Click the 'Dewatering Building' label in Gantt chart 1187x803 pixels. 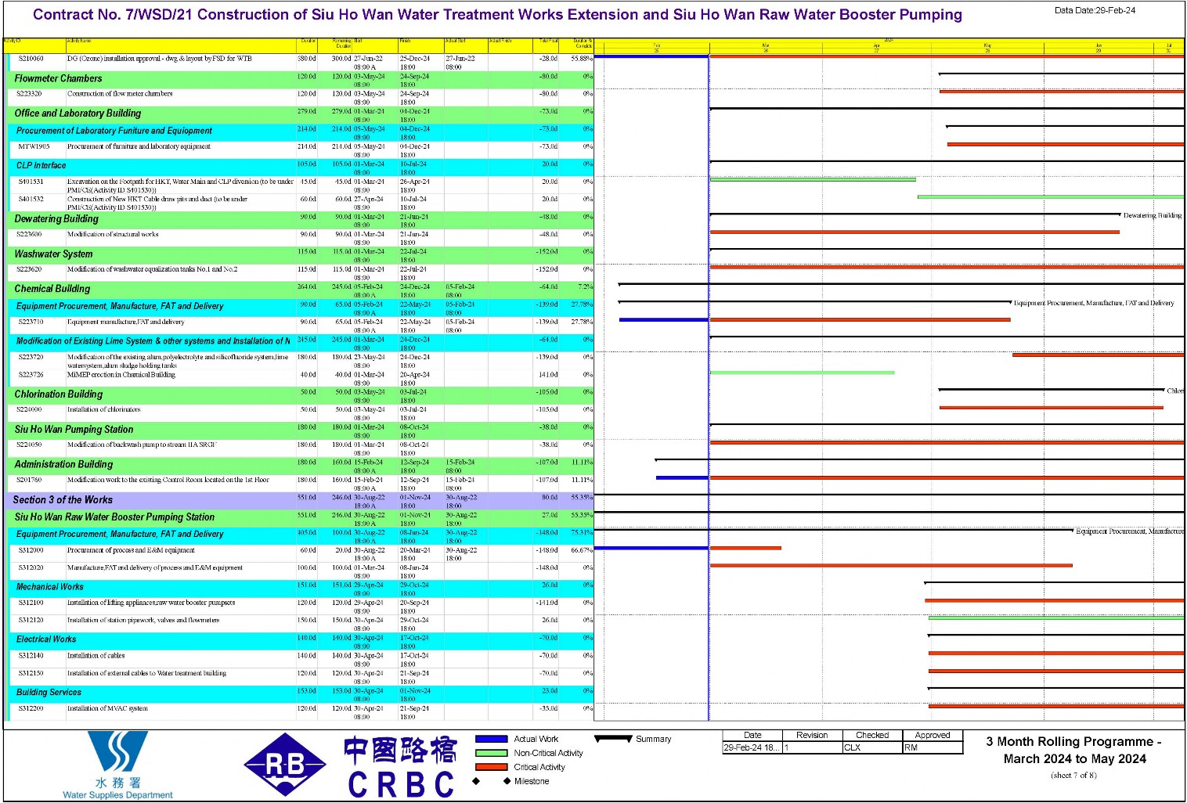pyautogui.click(x=1153, y=215)
